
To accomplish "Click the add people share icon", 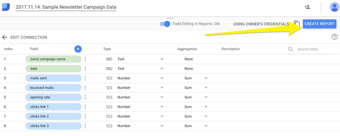I will click(307, 7).
